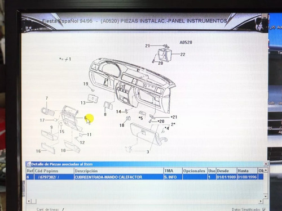Select callout *5 in the diagram
The width and height of the screenshot is (282, 211).
coord(141,118)
